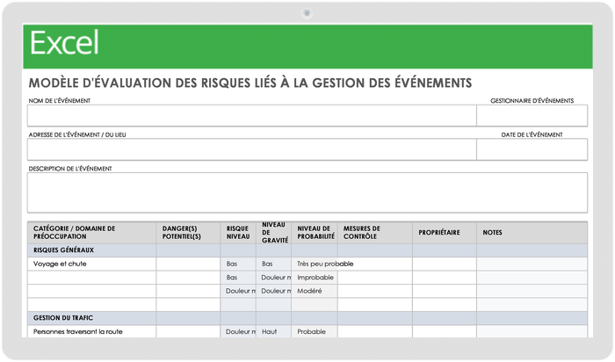The height and width of the screenshot is (362, 615).
Task: Select Mesures de contrôle cell in Improbable row
Action: pos(374,278)
